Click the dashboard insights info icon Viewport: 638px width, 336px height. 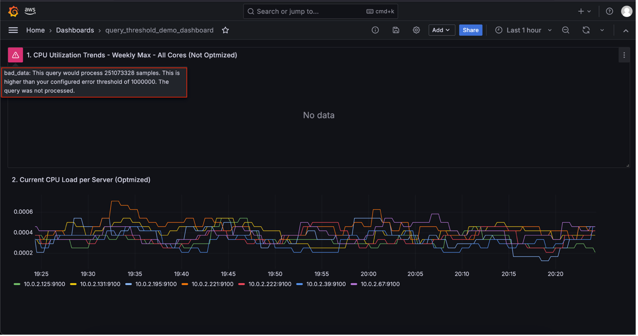(x=375, y=30)
